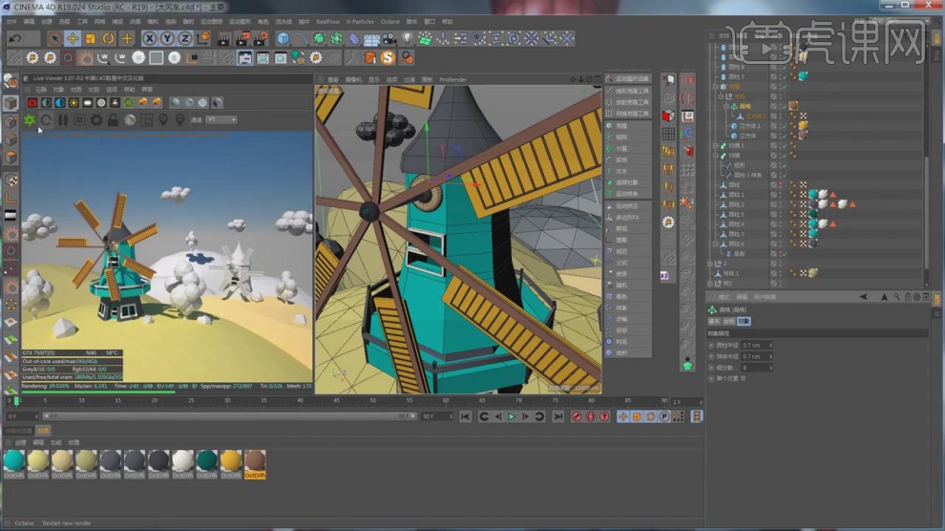Click the blue Cube primitive icon
Image resolution: width=945 pixels, height=531 pixels.
[x=283, y=38]
